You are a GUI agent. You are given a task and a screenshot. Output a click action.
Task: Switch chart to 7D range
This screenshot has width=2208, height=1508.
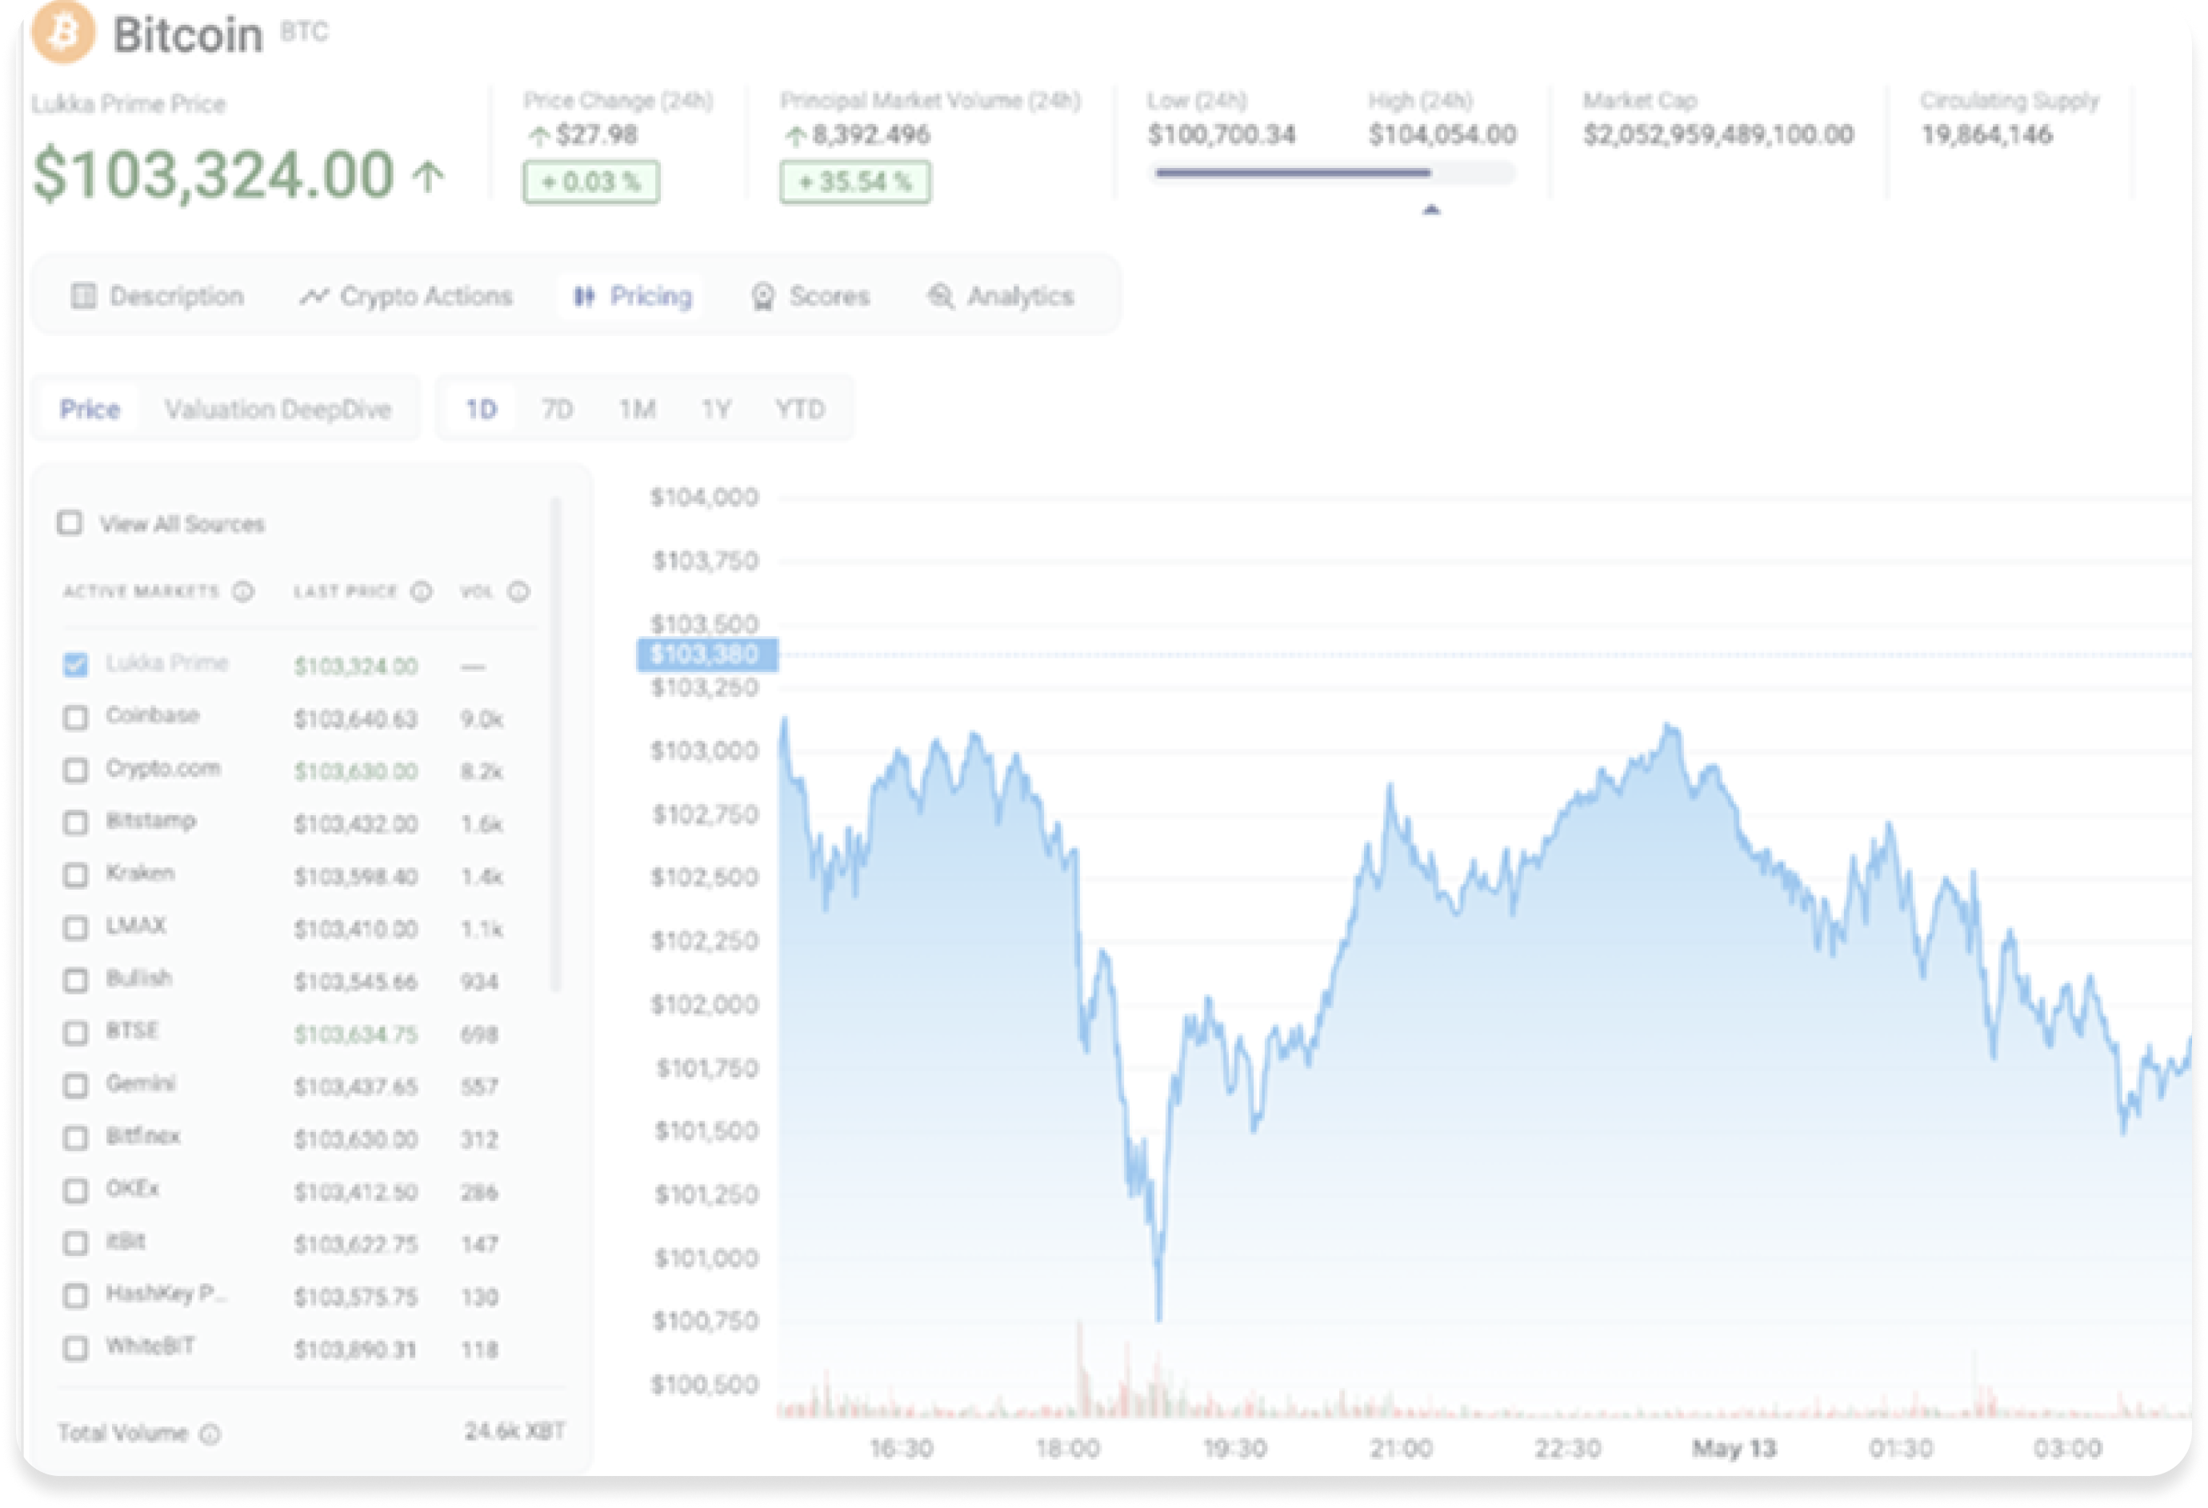pyautogui.click(x=558, y=410)
